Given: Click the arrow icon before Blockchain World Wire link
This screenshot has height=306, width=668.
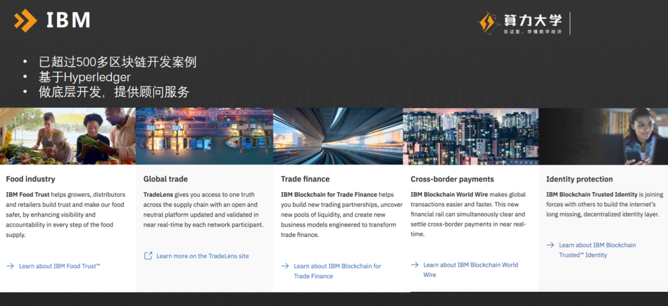Looking at the screenshot, I should [x=414, y=265].
